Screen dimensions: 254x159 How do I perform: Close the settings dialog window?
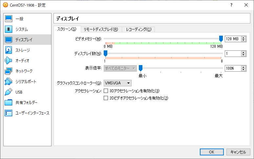pyautogui.click(x=246, y=5)
